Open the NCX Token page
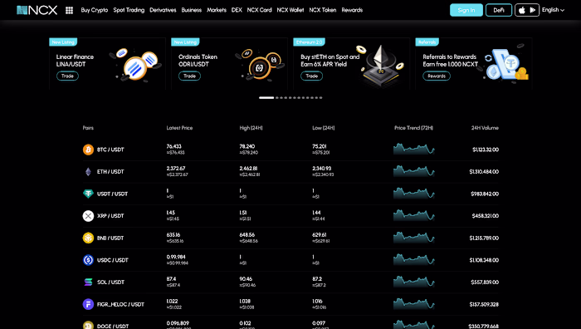Screen dimensions: 581x329 pos(322,10)
